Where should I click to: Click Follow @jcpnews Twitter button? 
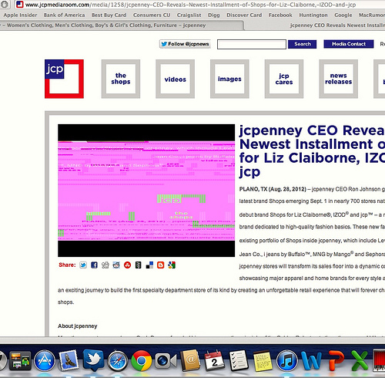tap(185, 44)
